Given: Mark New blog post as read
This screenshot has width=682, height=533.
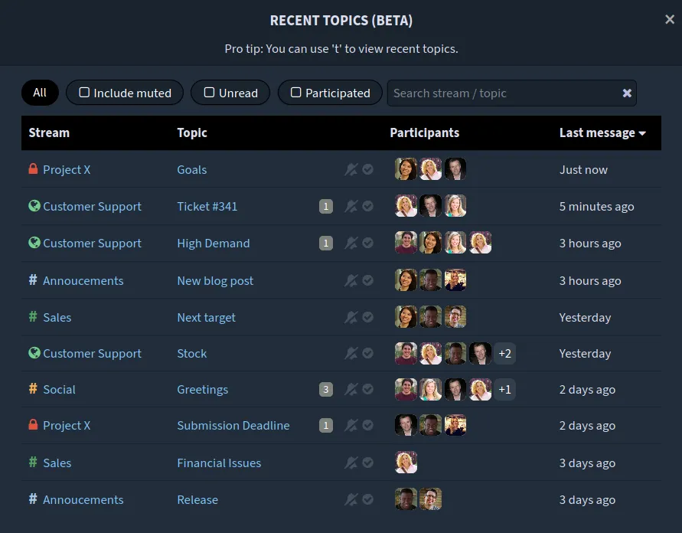Looking at the screenshot, I should tap(368, 280).
